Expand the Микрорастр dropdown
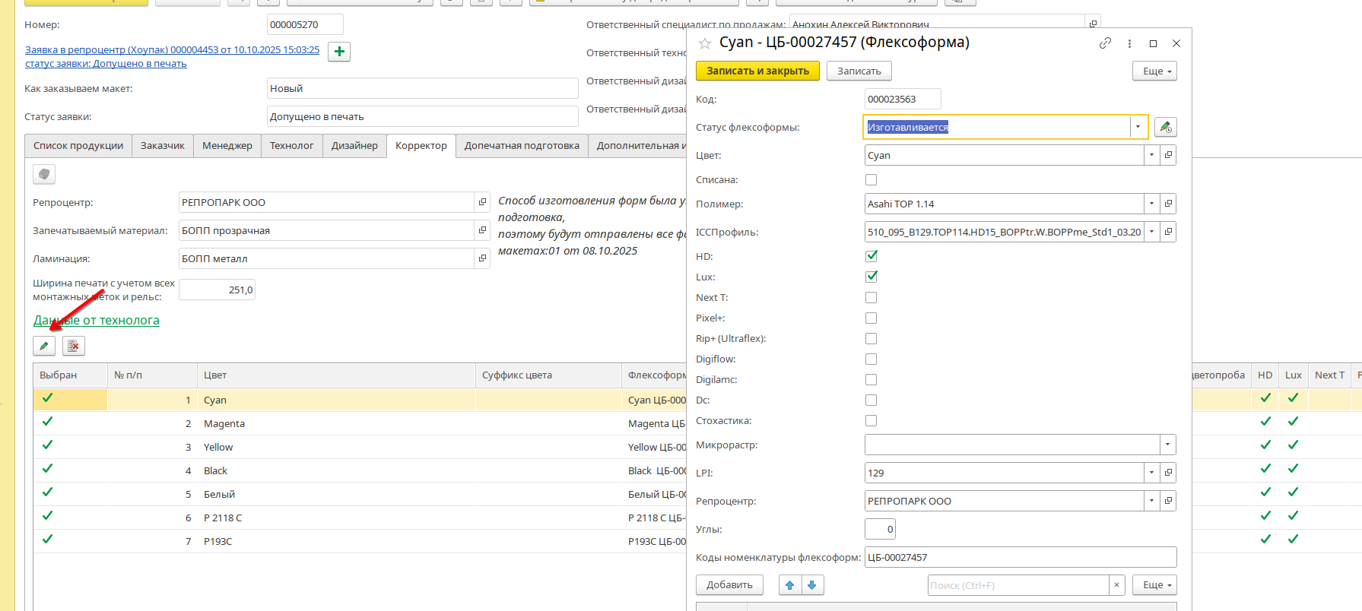The width and height of the screenshot is (1362, 611). point(1167,445)
